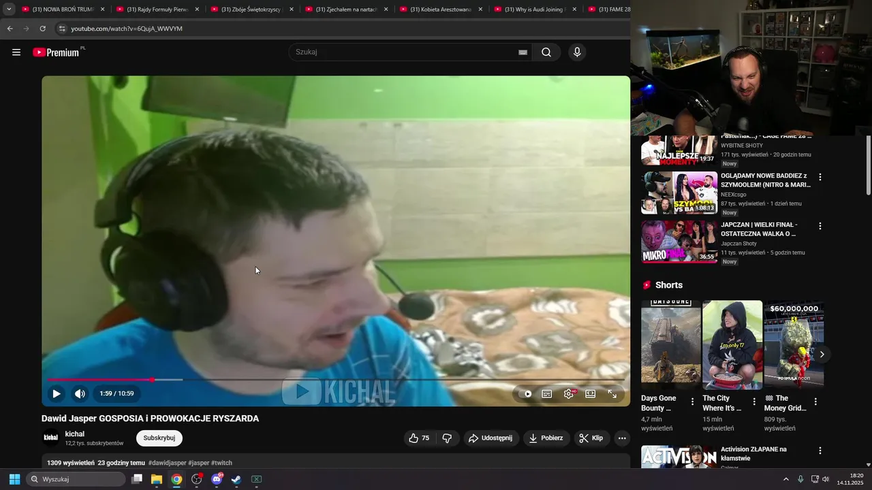
Task: Reload the page with refresh icon
Action: (42, 29)
